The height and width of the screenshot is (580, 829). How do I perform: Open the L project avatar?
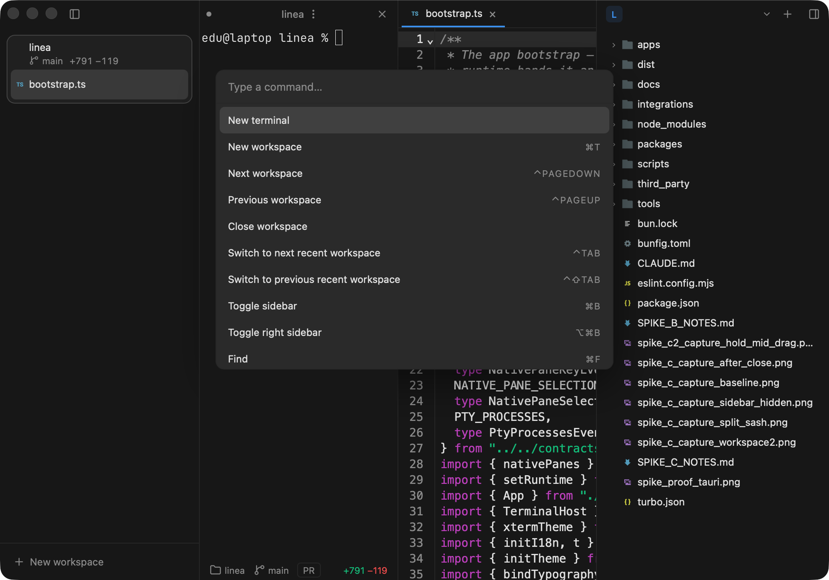[614, 15]
